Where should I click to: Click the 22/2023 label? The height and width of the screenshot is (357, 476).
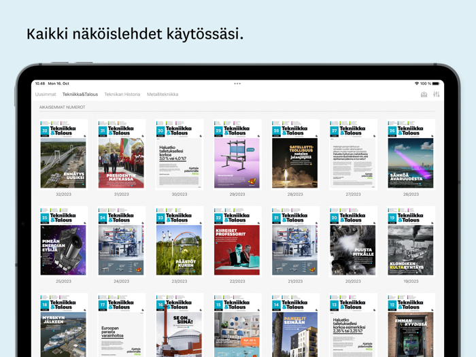237,282
